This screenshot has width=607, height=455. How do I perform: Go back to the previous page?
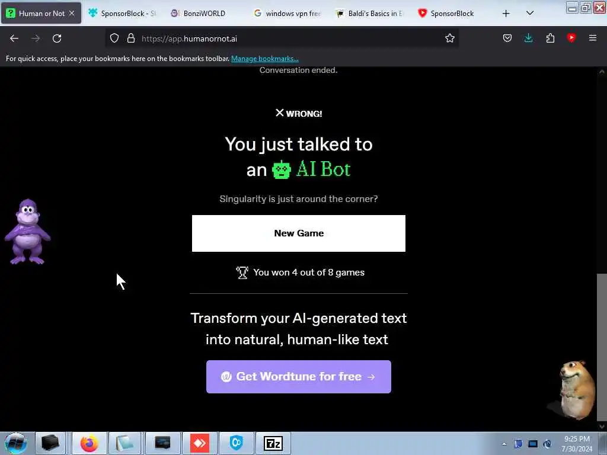tap(14, 39)
